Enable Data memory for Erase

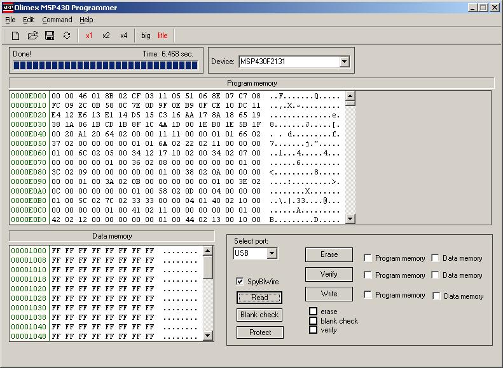(x=436, y=258)
